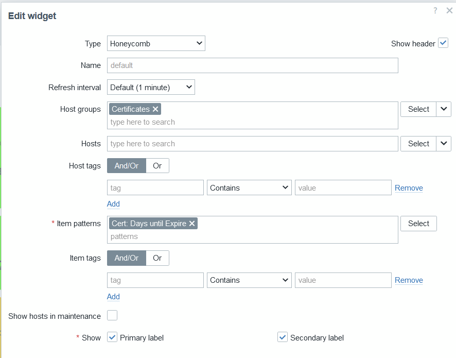Remove the Cert: Days until Expire pattern
456x358 pixels.
click(x=192, y=224)
